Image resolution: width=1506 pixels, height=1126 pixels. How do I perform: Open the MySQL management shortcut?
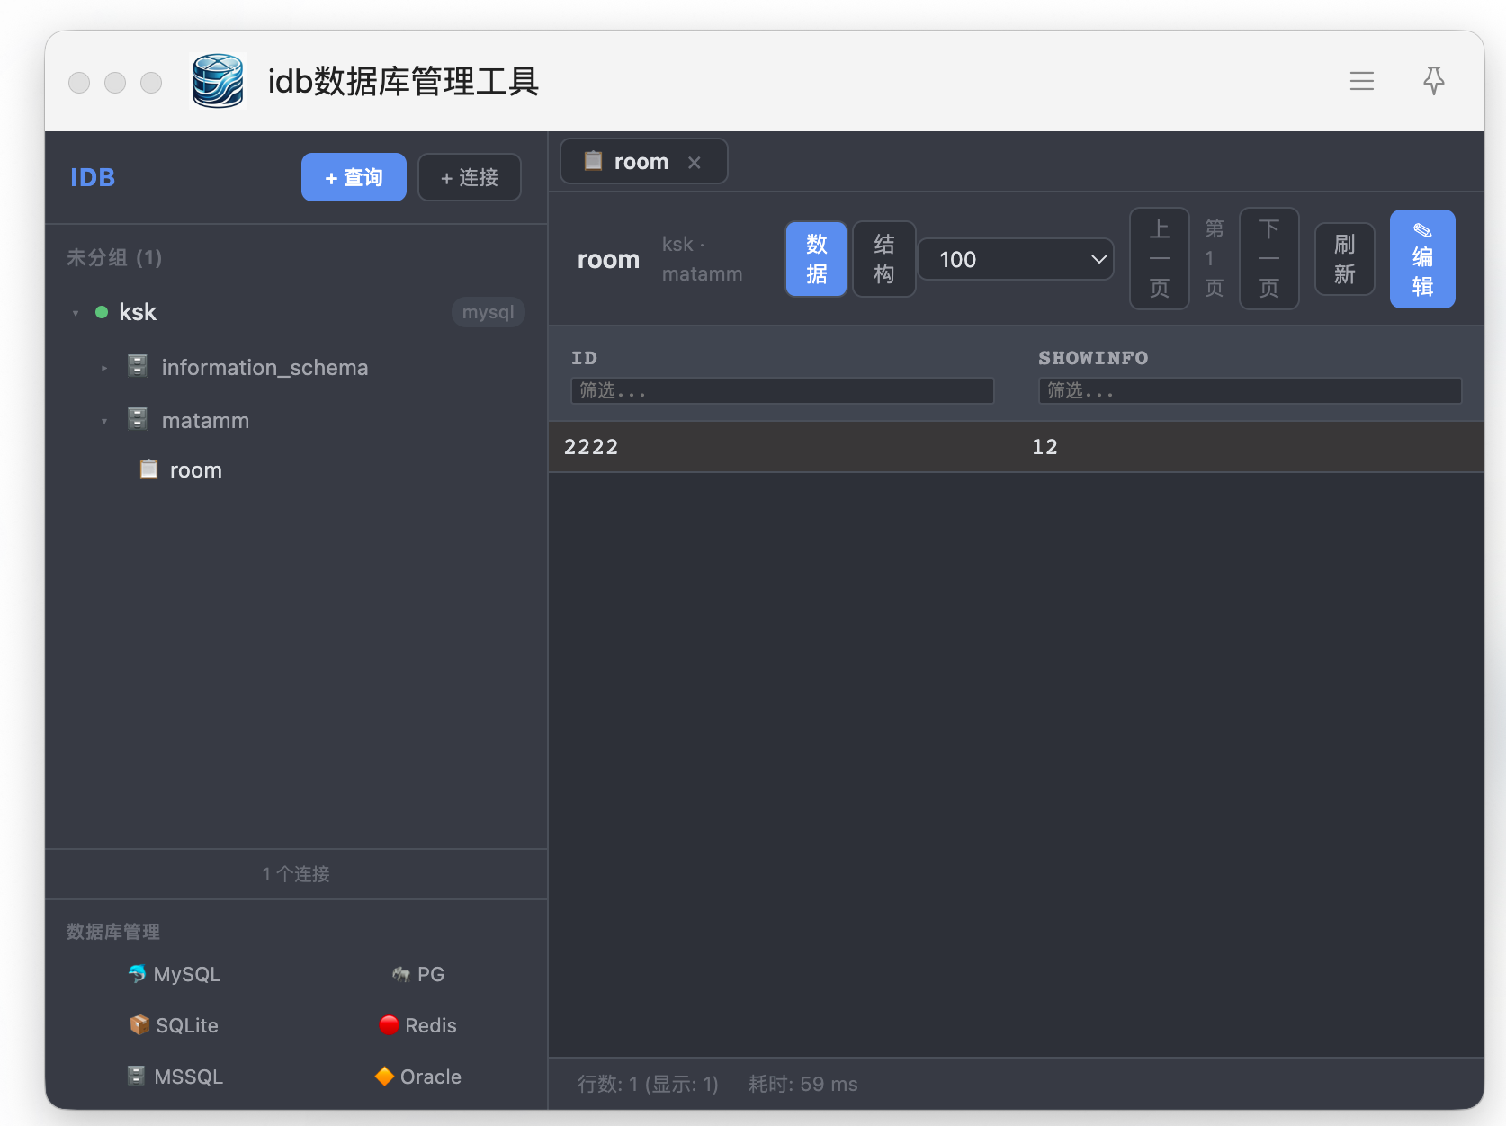tap(175, 974)
